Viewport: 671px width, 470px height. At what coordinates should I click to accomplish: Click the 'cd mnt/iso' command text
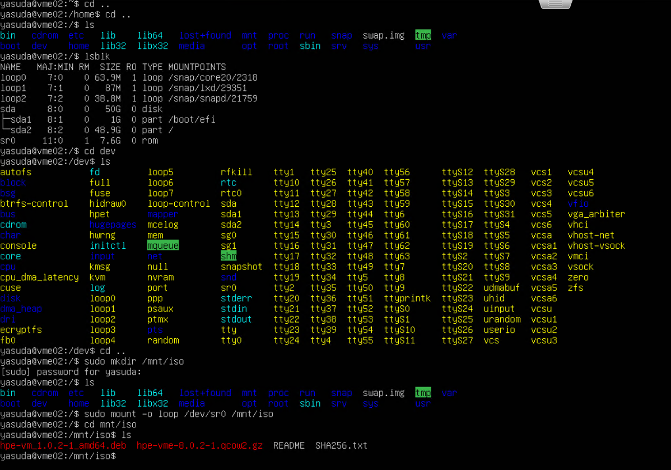[x=110, y=425]
